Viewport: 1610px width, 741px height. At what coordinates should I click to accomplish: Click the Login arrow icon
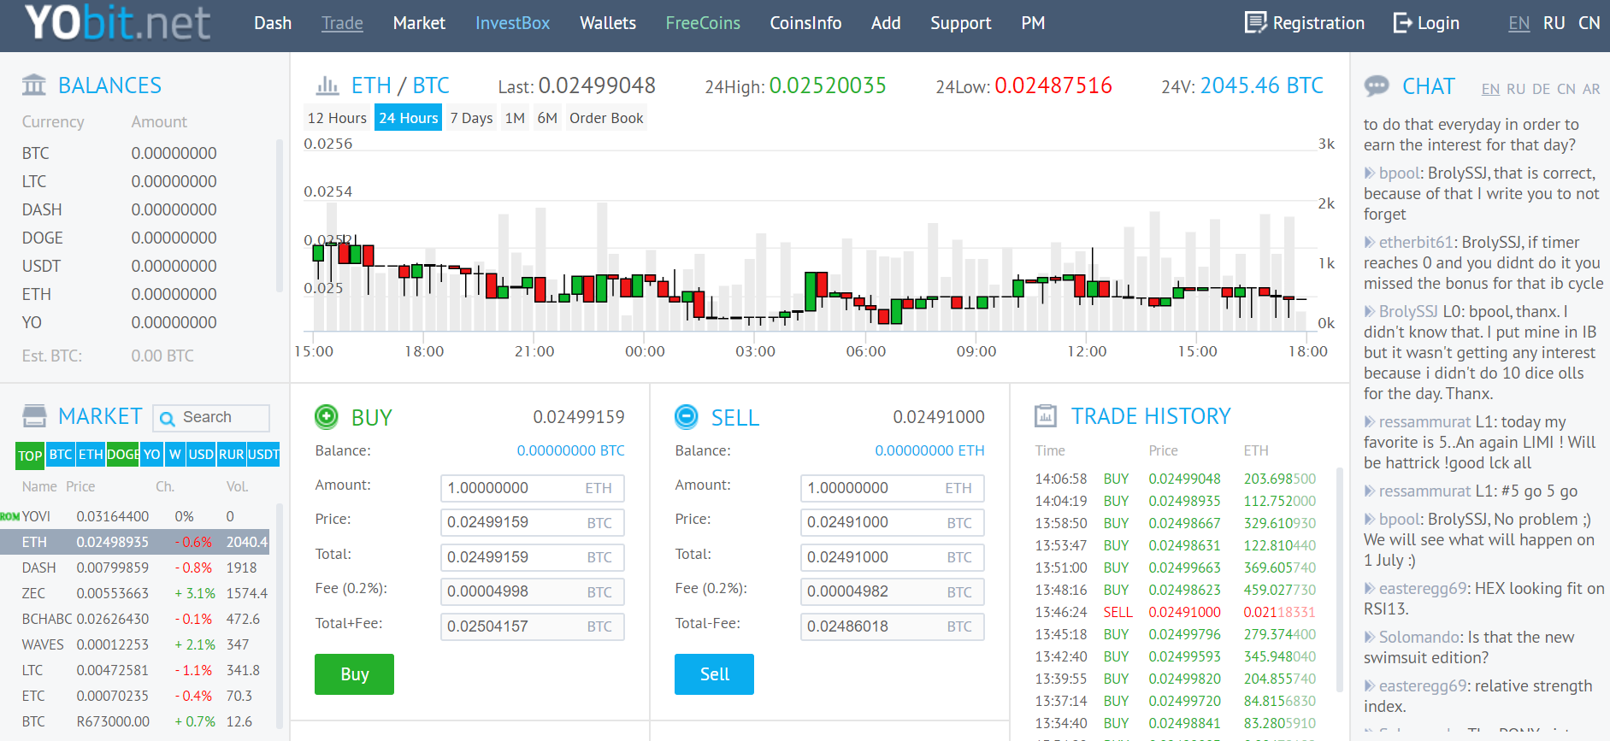[1402, 22]
